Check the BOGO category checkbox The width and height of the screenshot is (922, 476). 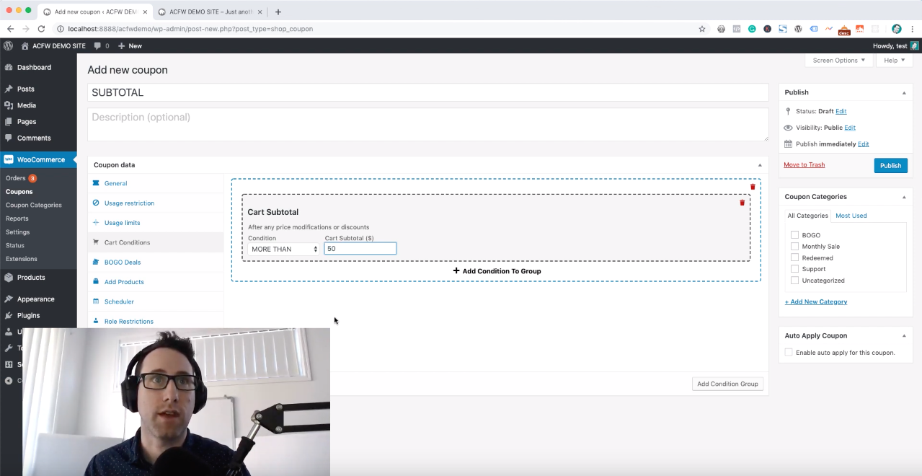794,235
